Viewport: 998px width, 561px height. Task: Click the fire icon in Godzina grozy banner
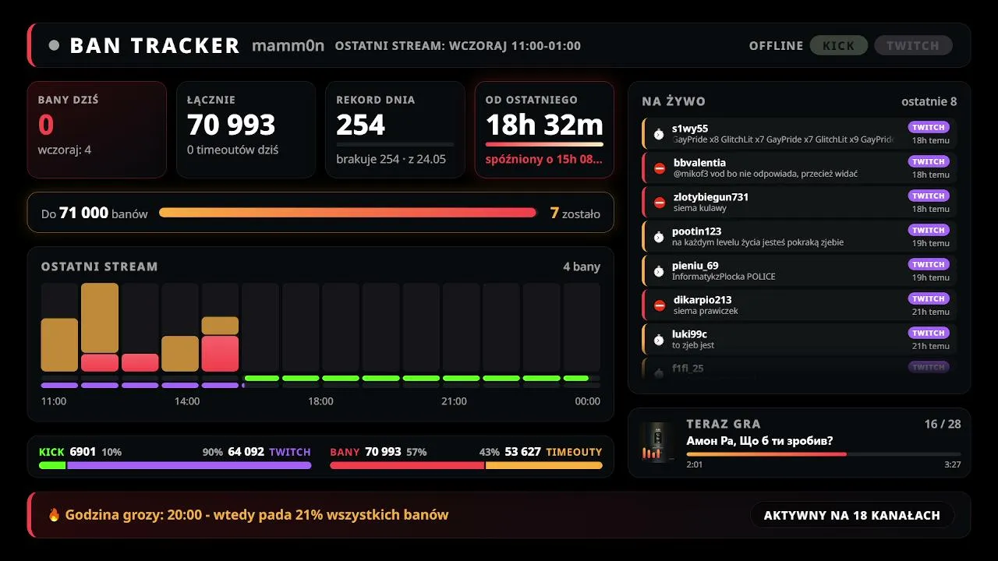tap(54, 514)
